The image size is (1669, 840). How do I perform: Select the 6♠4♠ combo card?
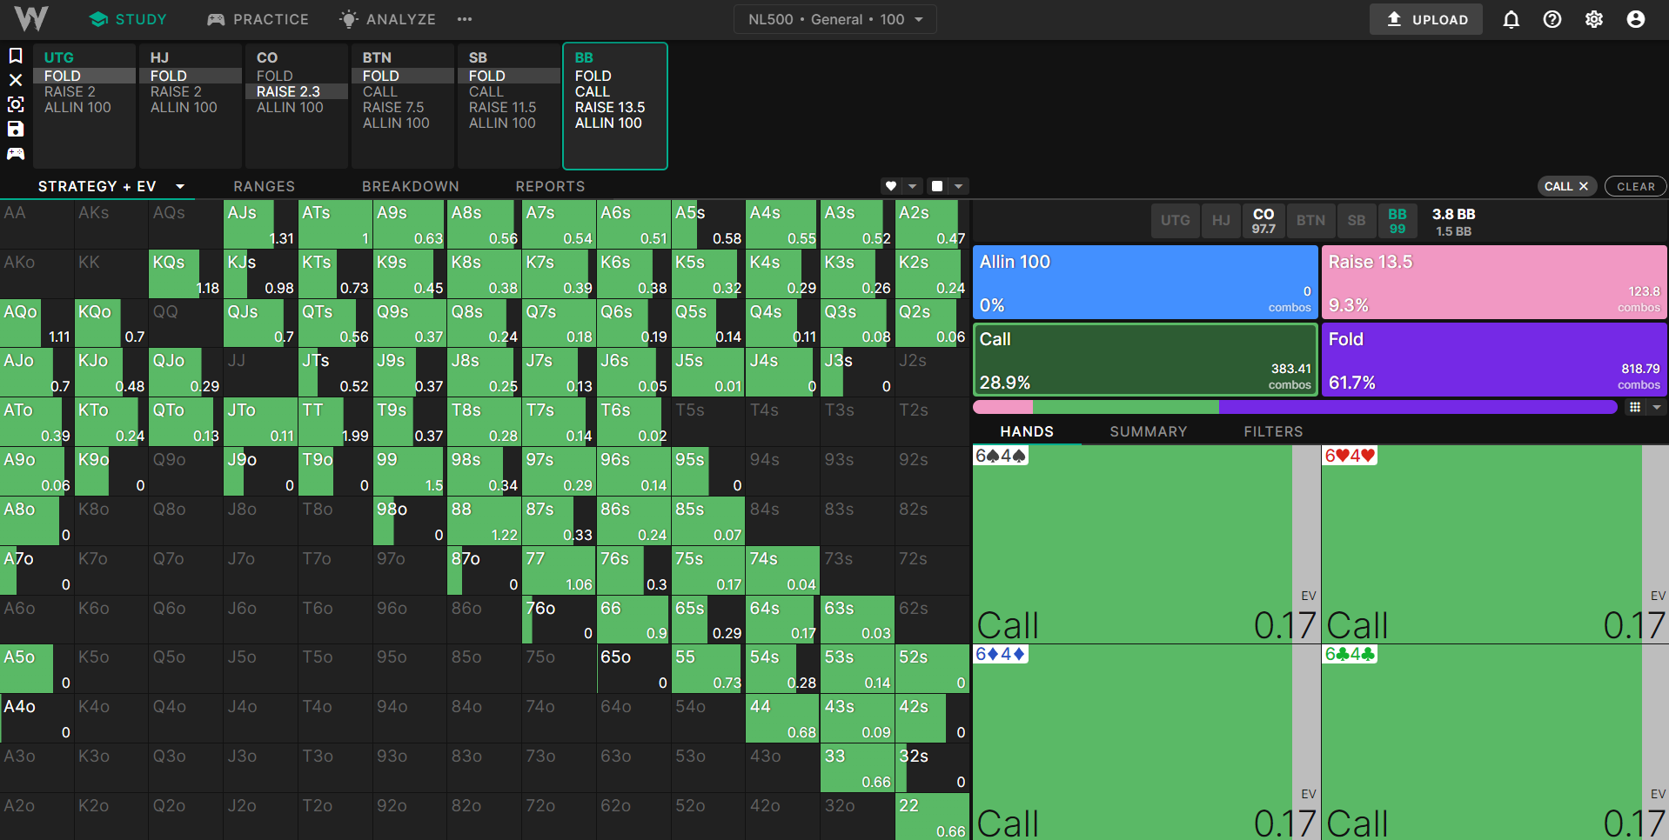[x=1146, y=544]
